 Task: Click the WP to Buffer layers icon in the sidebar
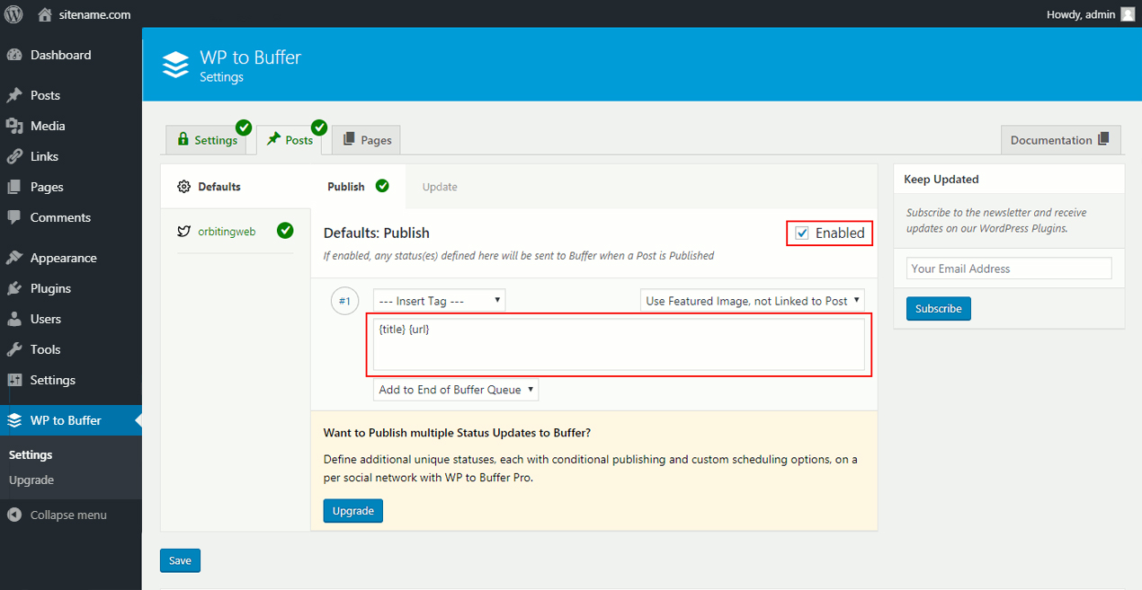coord(14,420)
